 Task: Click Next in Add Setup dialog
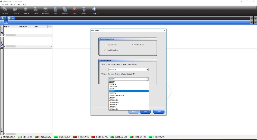145,112
